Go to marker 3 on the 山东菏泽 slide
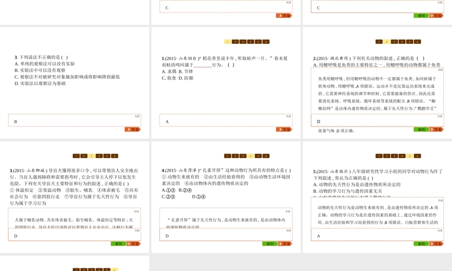Image resolution: width=452 pixels, height=271 pixels. [243, 156]
